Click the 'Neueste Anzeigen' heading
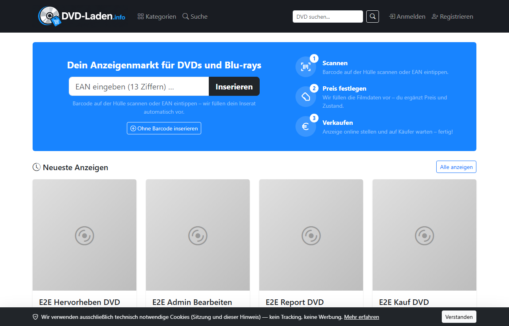Image resolution: width=509 pixels, height=326 pixels. click(76, 167)
